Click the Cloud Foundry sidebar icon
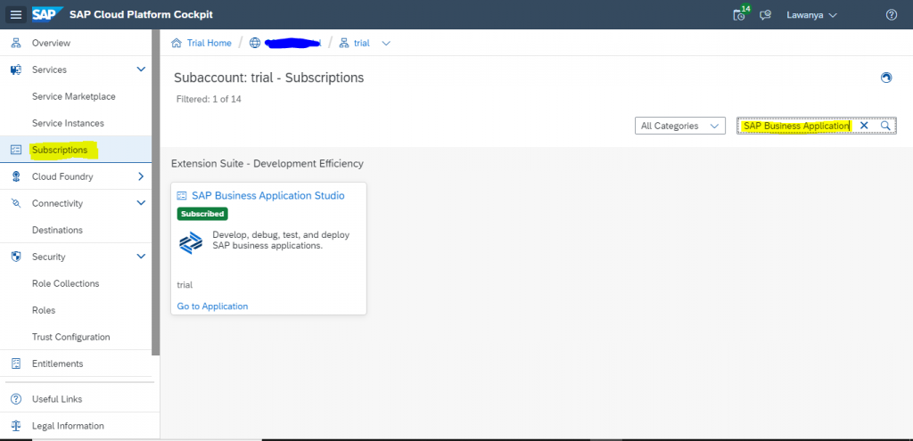 coord(16,177)
